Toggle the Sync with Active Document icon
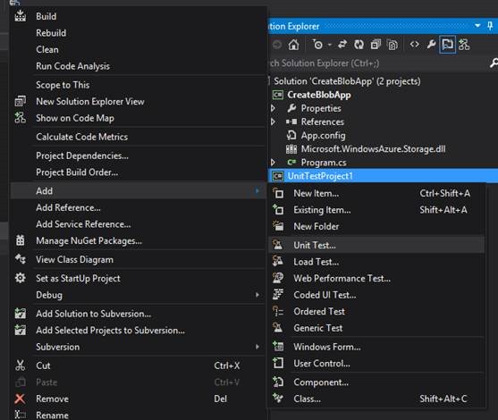Viewport: 498px width, 420px height. pyautogui.click(x=342, y=45)
